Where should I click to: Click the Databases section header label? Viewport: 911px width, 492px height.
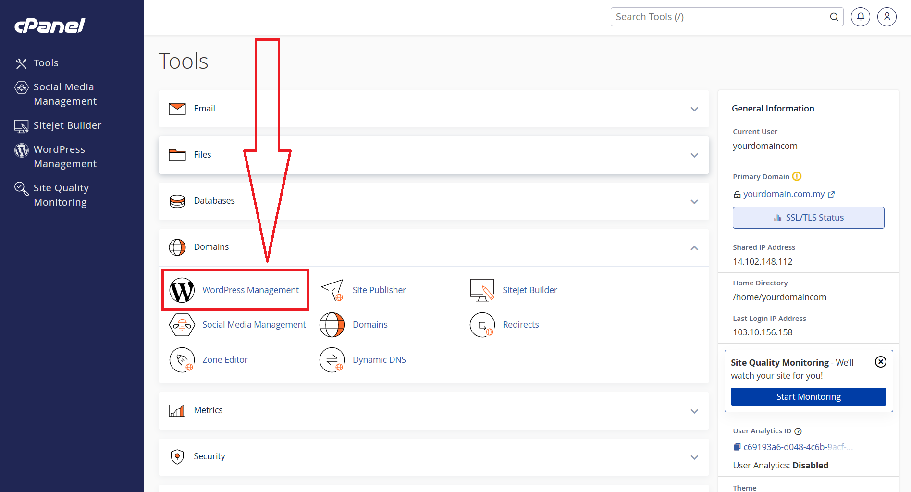coord(214,201)
